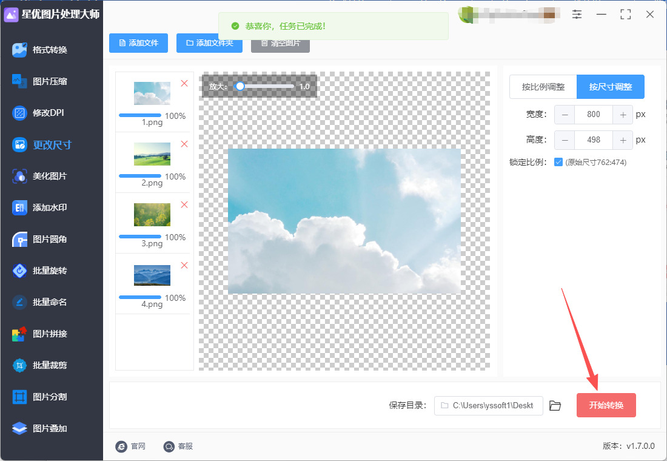Screen dimensions: 667x461
Task: Select the 2.png meadow thumbnail
Action: 152,154
